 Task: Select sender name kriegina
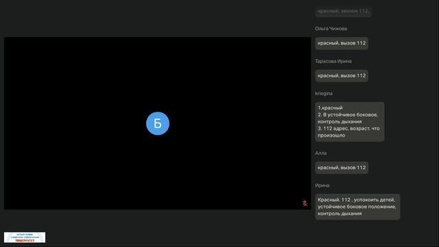tap(324, 93)
